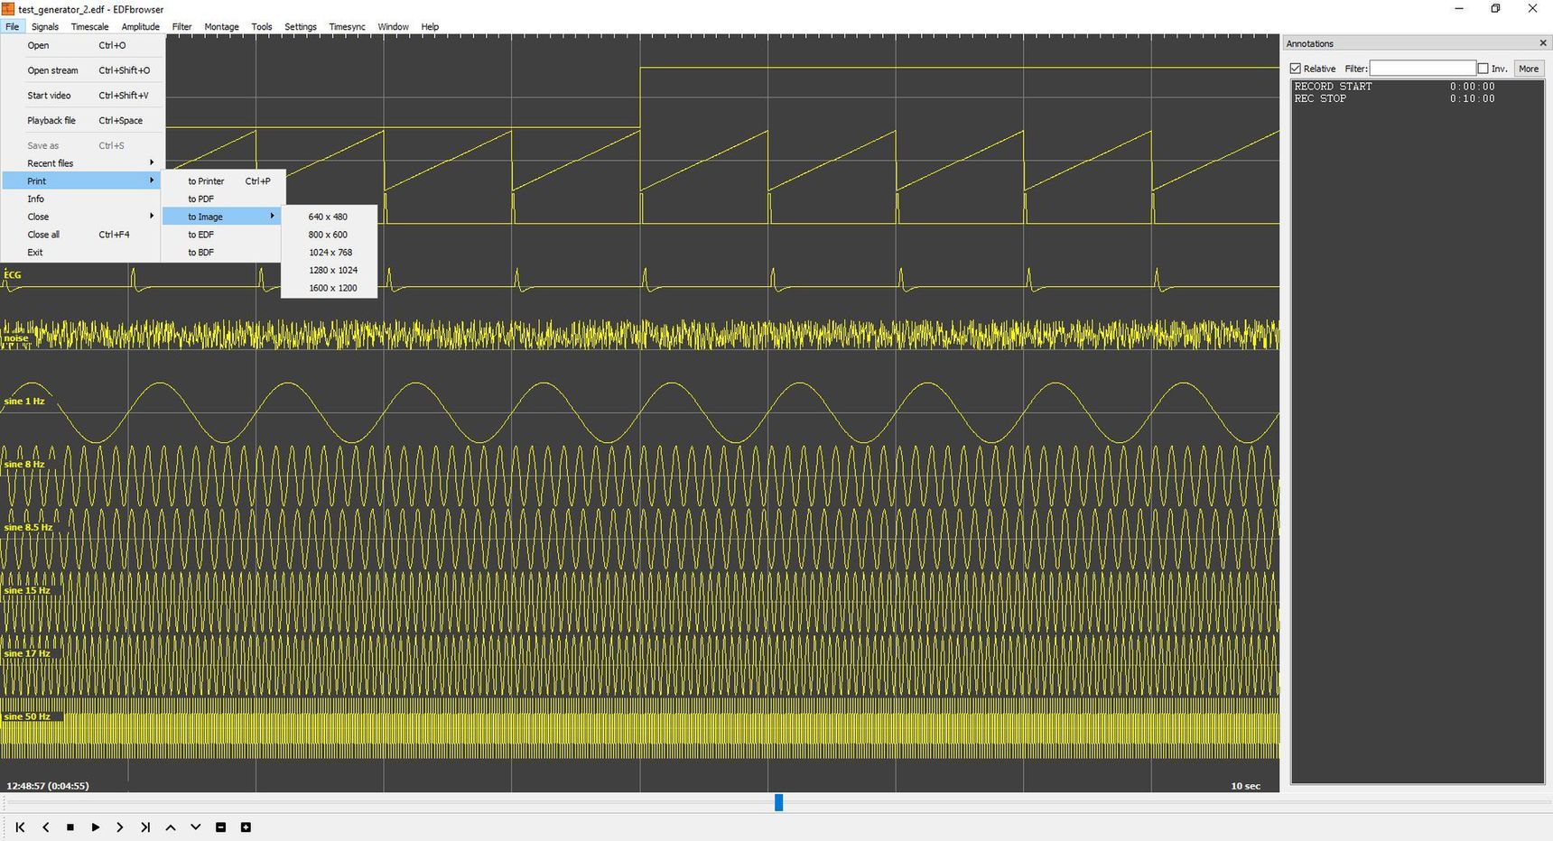Click the blue file position slider handle

pos(778,802)
